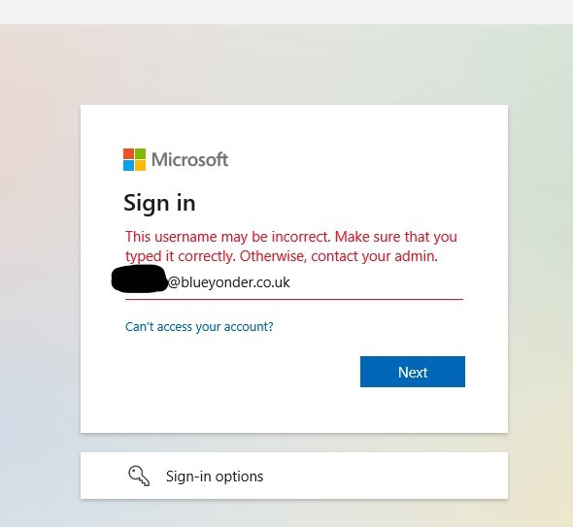Click the Sign in heading
Image resolution: width=573 pixels, height=527 pixels.
(x=159, y=203)
